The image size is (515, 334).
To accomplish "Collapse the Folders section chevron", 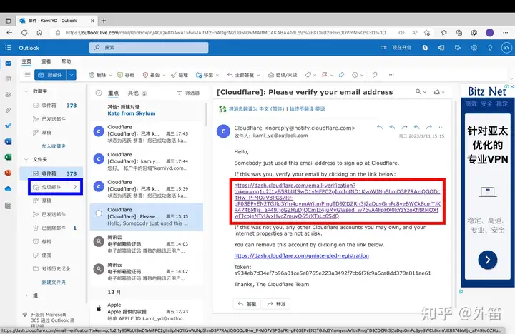I will point(26,159).
